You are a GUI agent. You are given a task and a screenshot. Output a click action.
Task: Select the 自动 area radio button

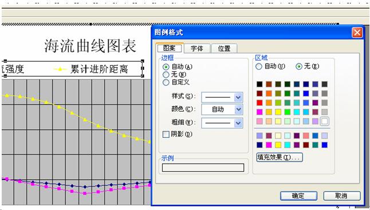(x=259, y=66)
